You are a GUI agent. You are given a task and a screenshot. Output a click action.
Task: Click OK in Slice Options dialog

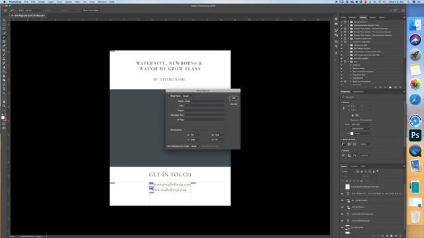point(234,99)
